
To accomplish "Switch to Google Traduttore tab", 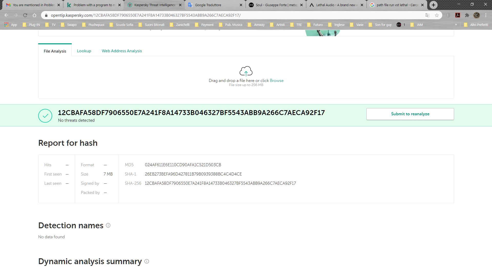I will point(215,5).
